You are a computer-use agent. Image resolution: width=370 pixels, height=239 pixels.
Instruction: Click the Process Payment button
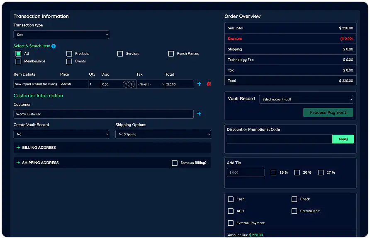click(x=328, y=112)
